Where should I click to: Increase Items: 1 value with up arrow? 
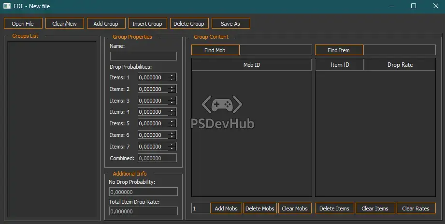click(x=172, y=75)
